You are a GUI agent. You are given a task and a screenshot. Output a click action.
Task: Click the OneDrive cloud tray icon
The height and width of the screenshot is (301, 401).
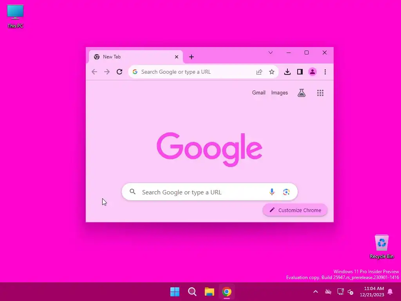(328, 292)
